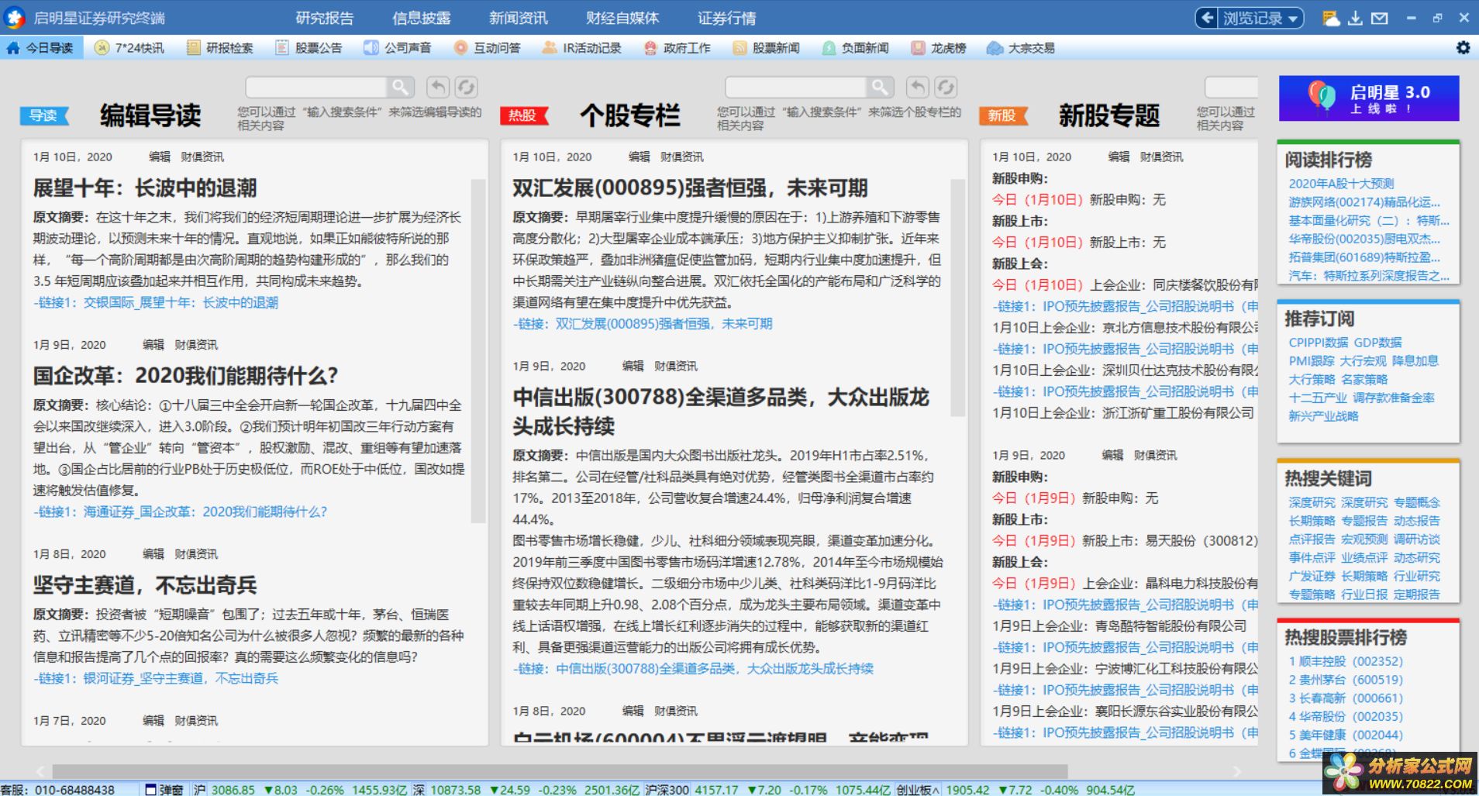The image size is (1479, 796).
Task: Click the 编辑导读 search magnifier button
Action: [x=400, y=87]
